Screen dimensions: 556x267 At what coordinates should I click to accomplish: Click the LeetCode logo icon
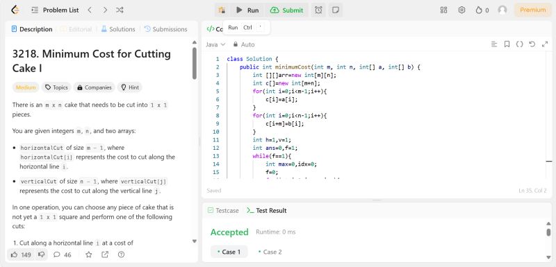(15, 10)
